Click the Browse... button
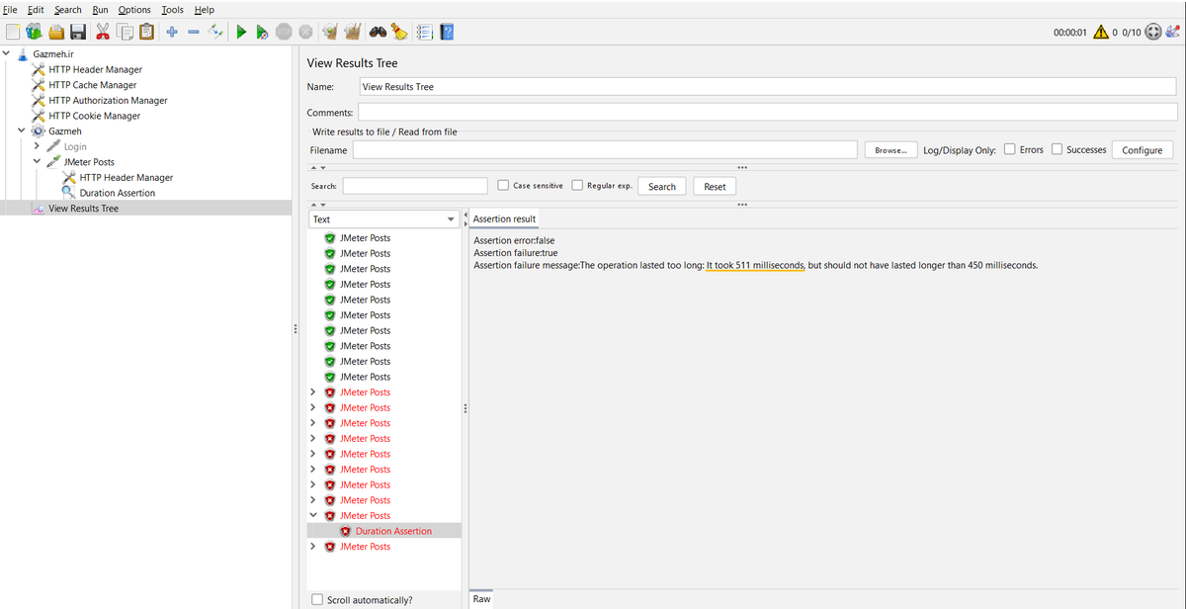 [890, 150]
